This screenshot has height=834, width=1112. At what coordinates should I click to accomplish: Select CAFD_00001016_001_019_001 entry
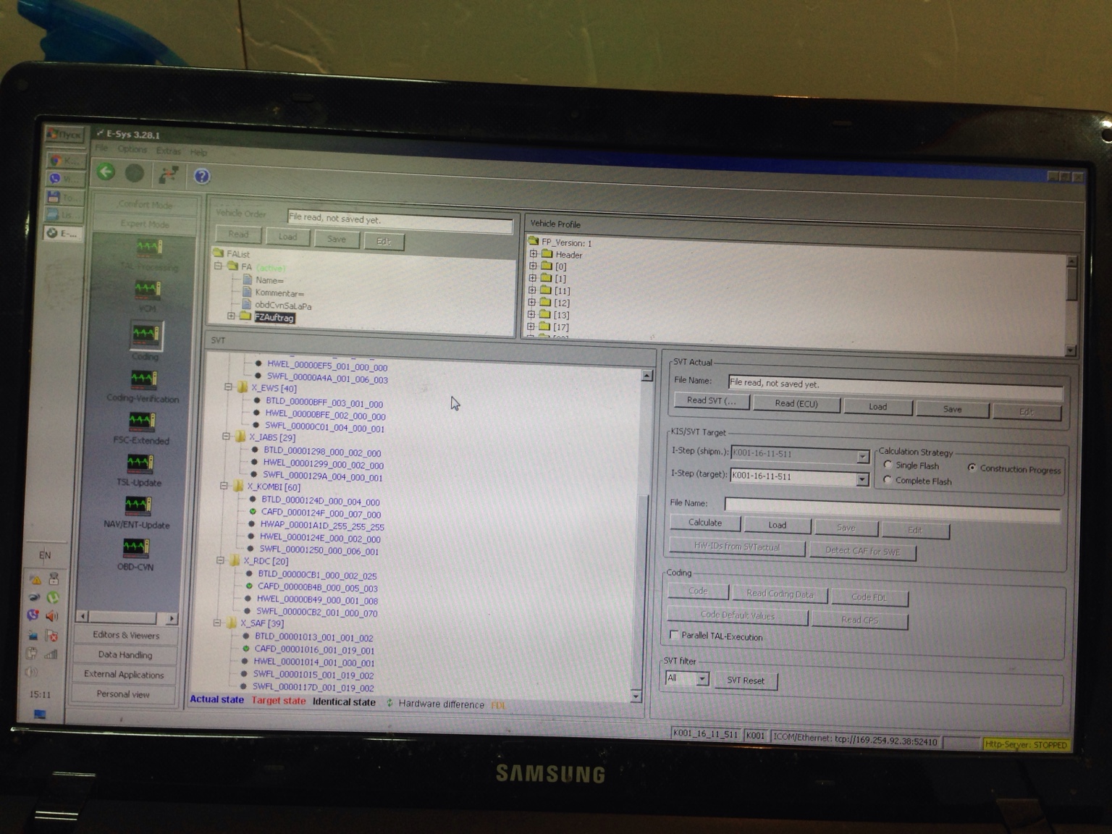(314, 649)
